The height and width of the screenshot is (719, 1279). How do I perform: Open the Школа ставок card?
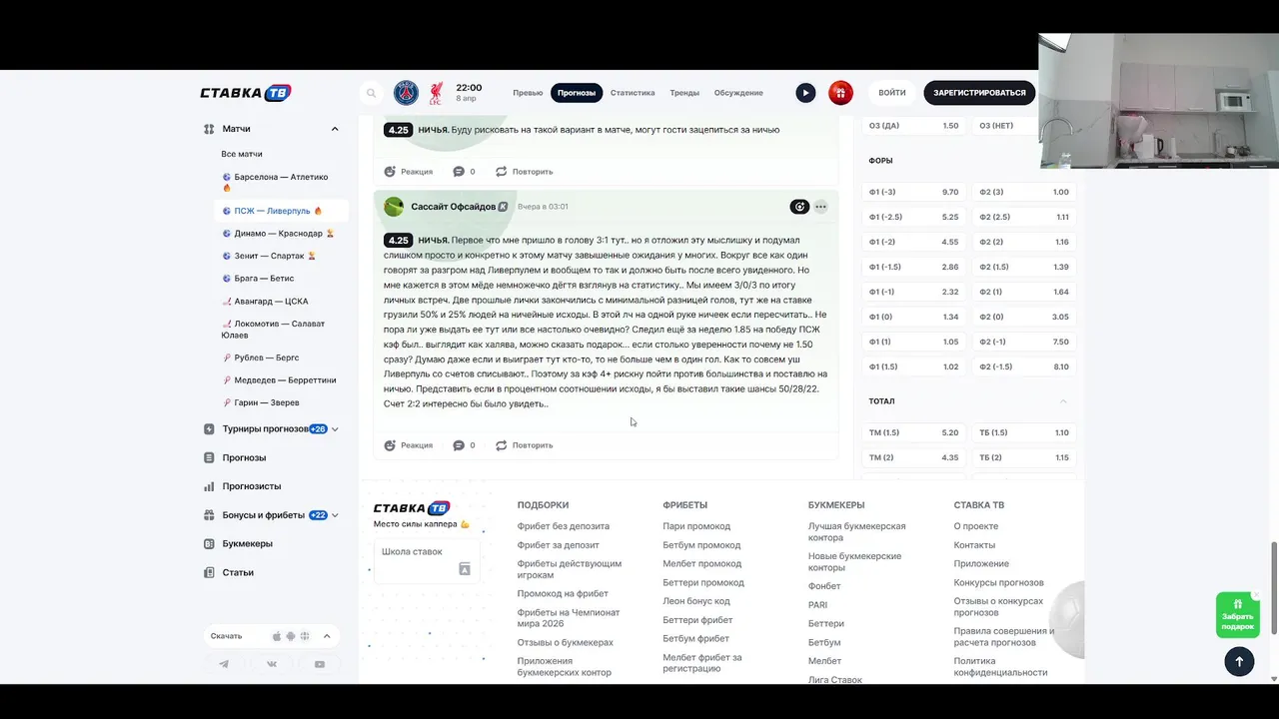pyautogui.click(x=427, y=561)
